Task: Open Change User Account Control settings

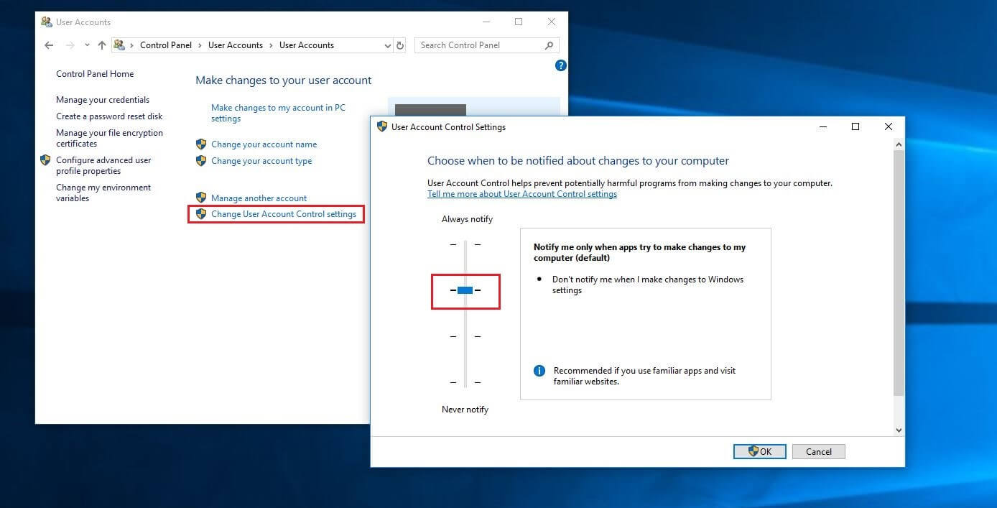Action: [284, 214]
